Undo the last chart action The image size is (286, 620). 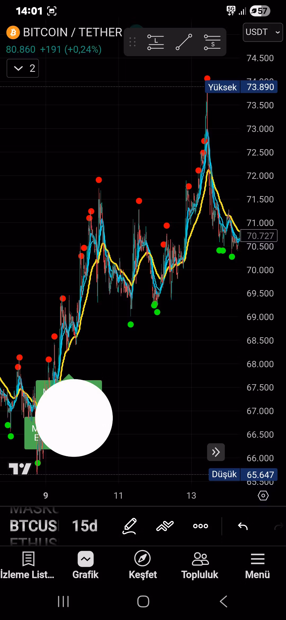coord(243,526)
